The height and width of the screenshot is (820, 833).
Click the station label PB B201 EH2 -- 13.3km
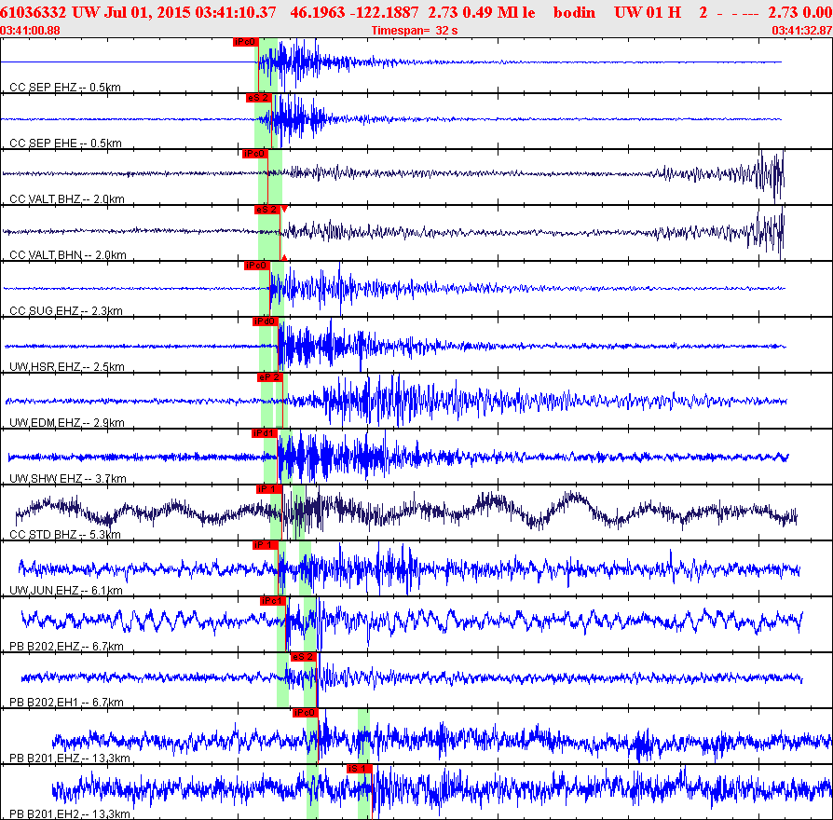(70, 814)
